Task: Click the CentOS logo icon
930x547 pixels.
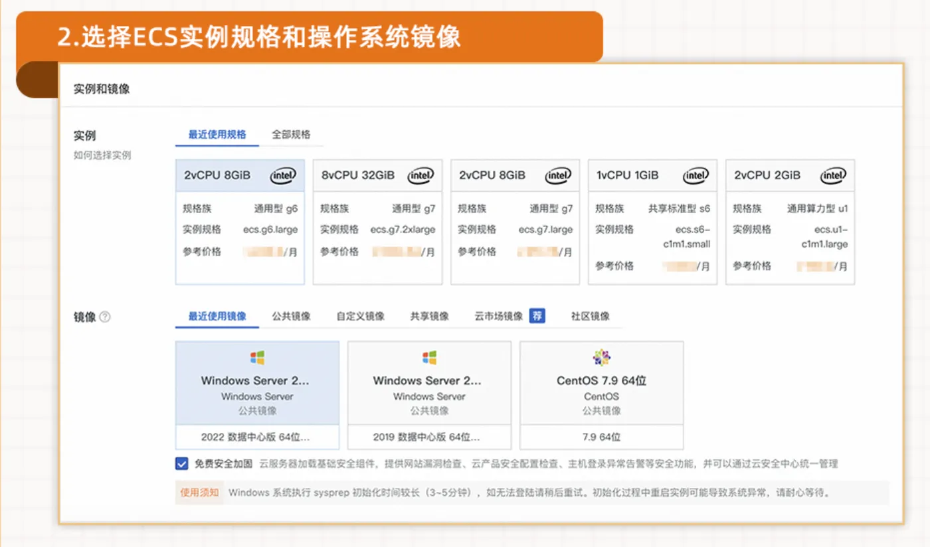Action: [x=601, y=358]
